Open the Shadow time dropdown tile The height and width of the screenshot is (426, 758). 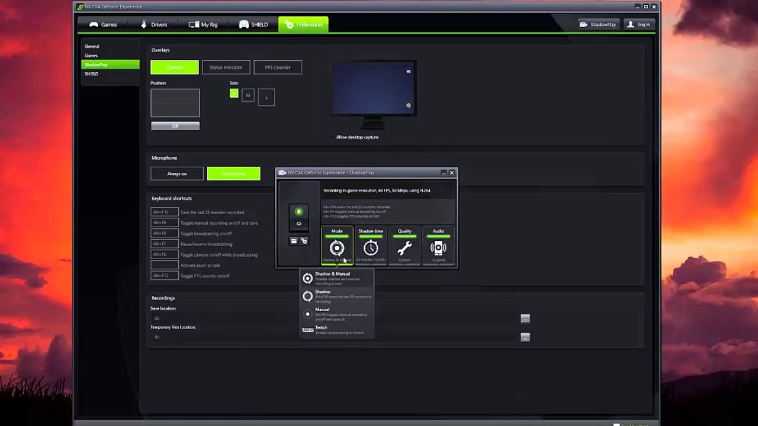(371, 245)
